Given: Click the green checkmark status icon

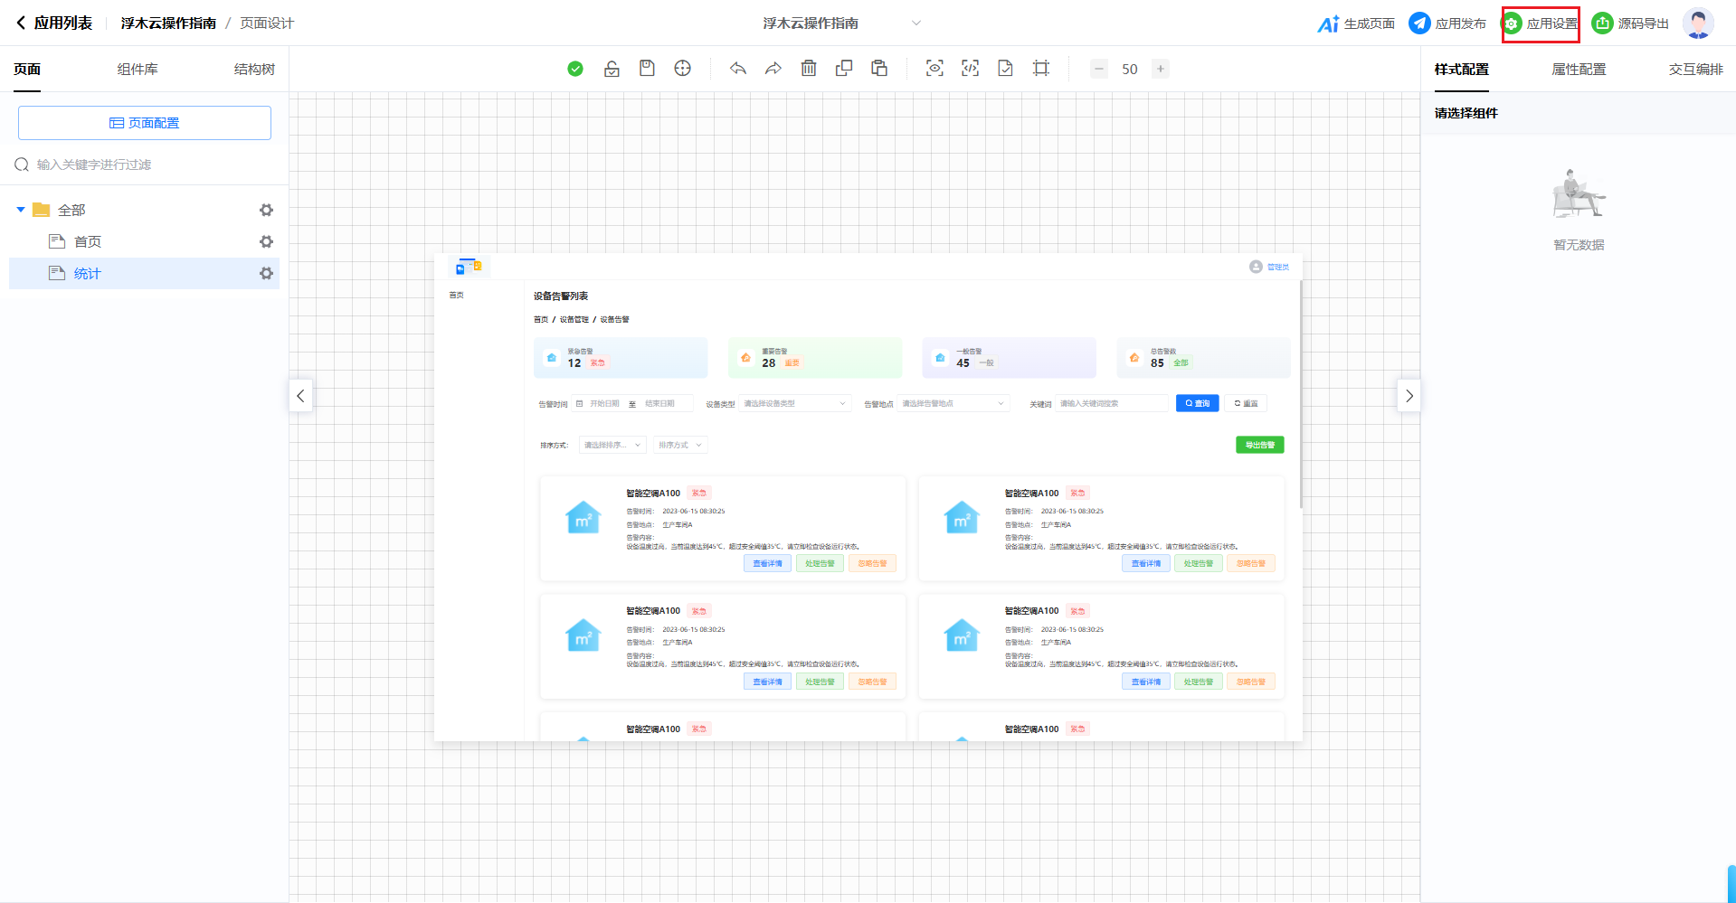Looking at the screenshot, I should tap(575, 69).
